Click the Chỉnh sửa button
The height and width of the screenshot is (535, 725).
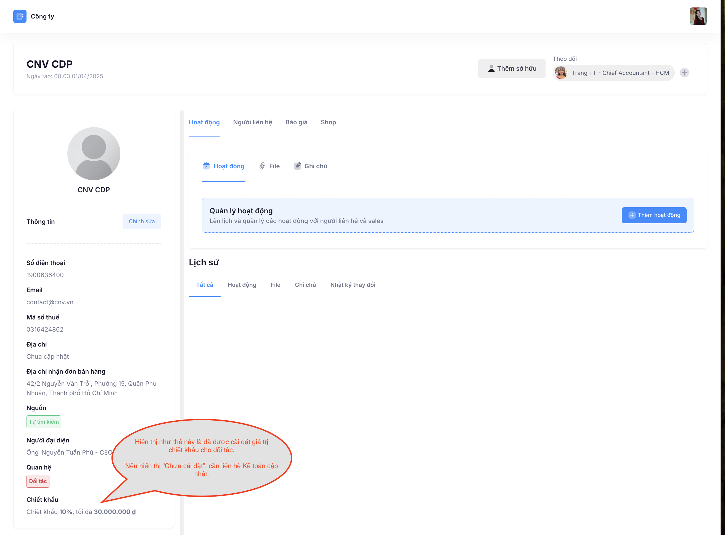141,221
